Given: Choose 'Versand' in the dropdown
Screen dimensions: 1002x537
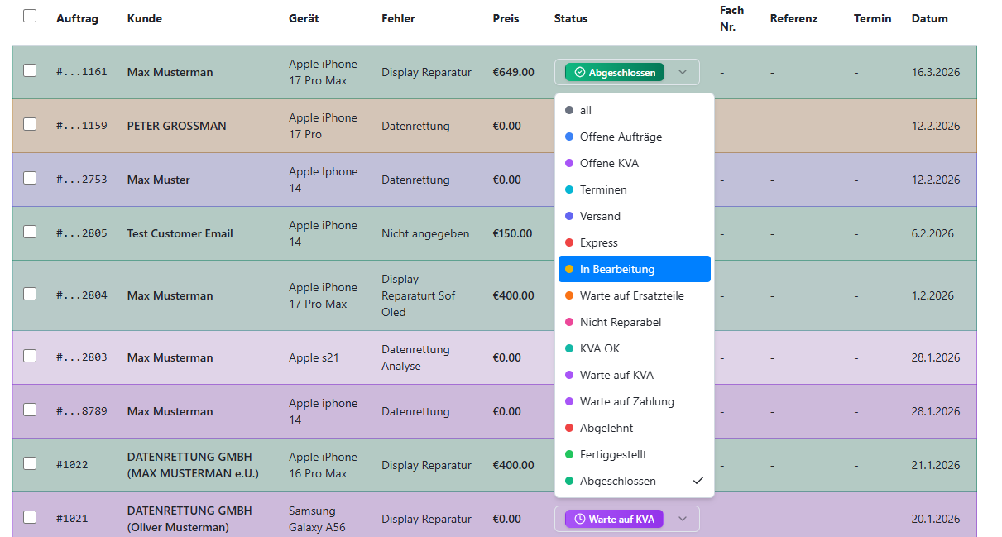Looking at the screenshot, I should point(635,216).
